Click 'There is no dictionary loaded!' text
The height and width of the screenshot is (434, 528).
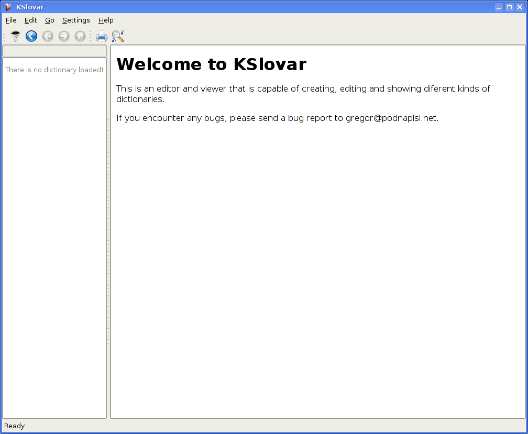coord(54,70)
